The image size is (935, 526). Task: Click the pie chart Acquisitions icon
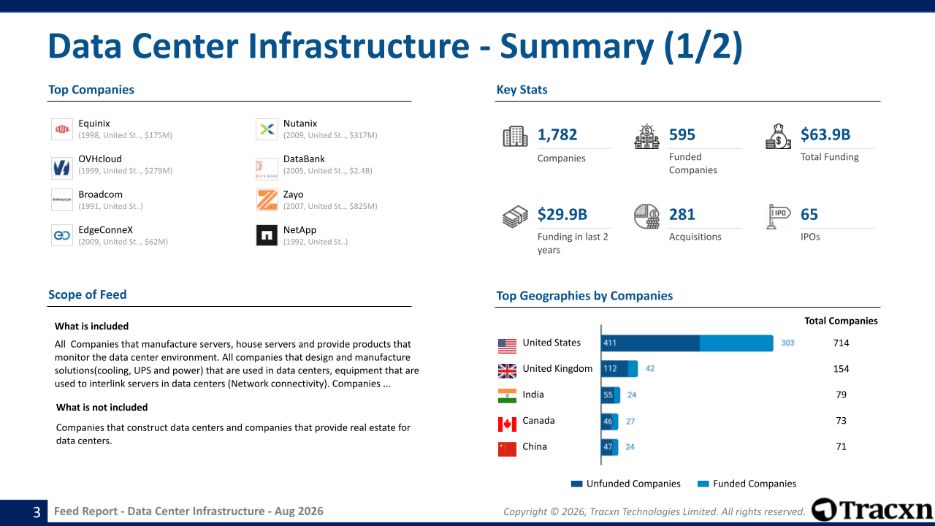[x=646, y=216]
